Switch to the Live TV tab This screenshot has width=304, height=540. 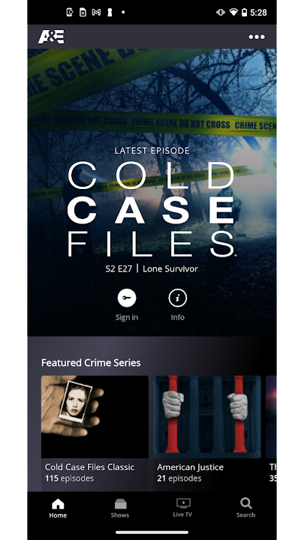[182, 508]
